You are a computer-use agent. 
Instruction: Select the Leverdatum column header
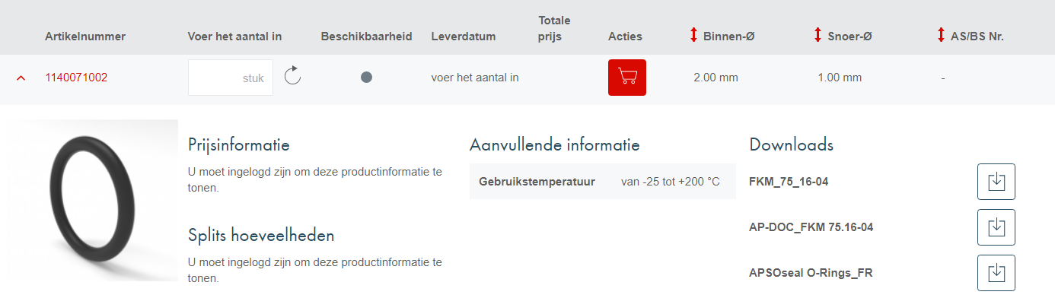(464, 36)
